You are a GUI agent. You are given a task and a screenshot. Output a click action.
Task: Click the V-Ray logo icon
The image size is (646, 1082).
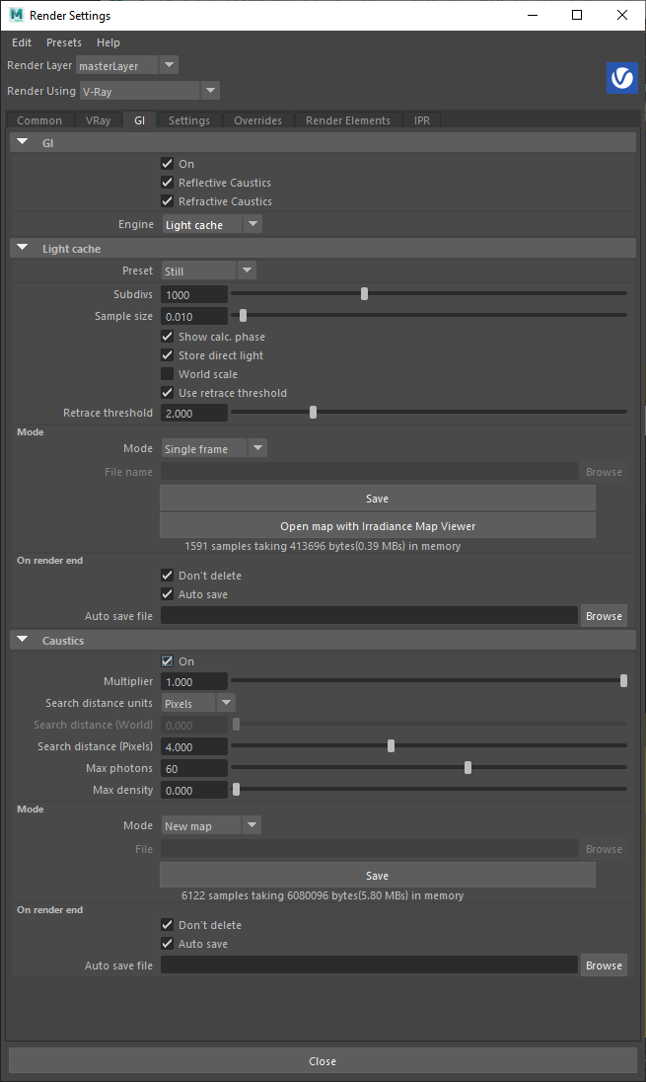pyautogui.click(x=621, y=79)
